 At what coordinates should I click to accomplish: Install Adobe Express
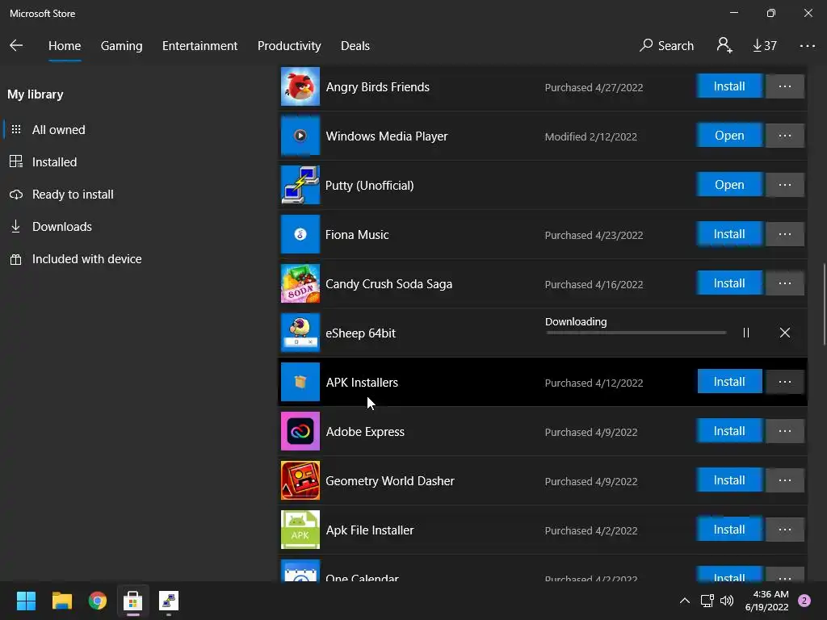(729, 431)
